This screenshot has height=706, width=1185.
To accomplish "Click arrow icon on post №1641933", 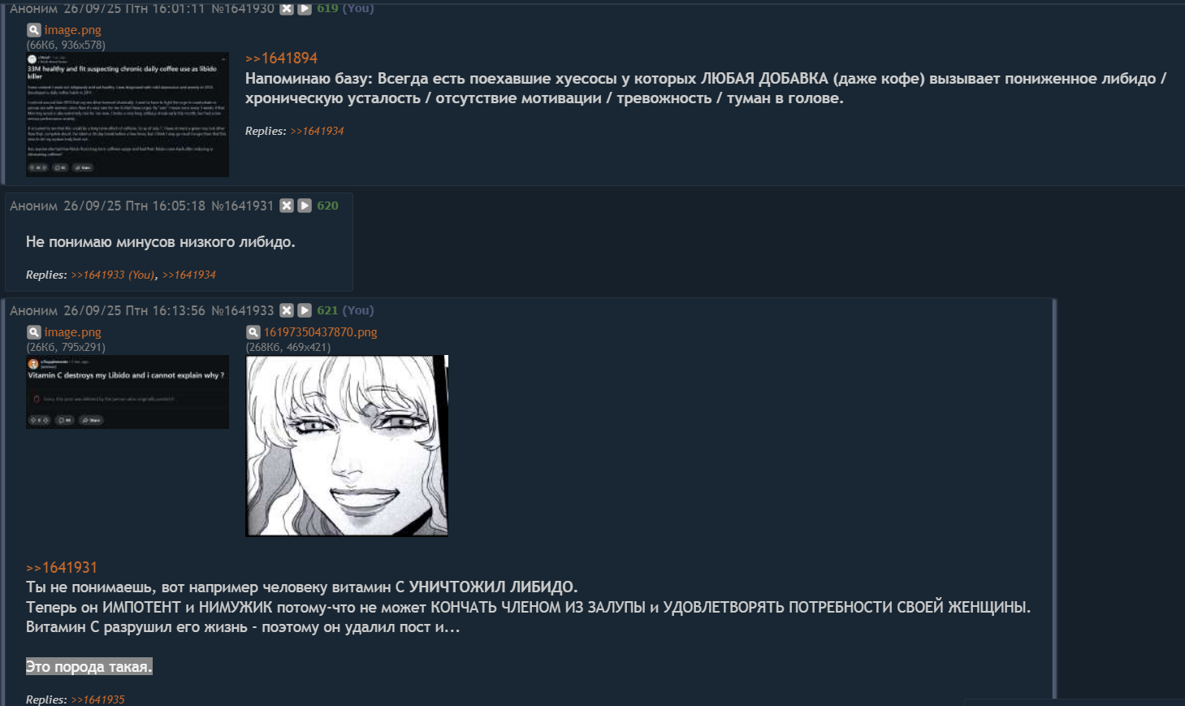I will point(305,310).
